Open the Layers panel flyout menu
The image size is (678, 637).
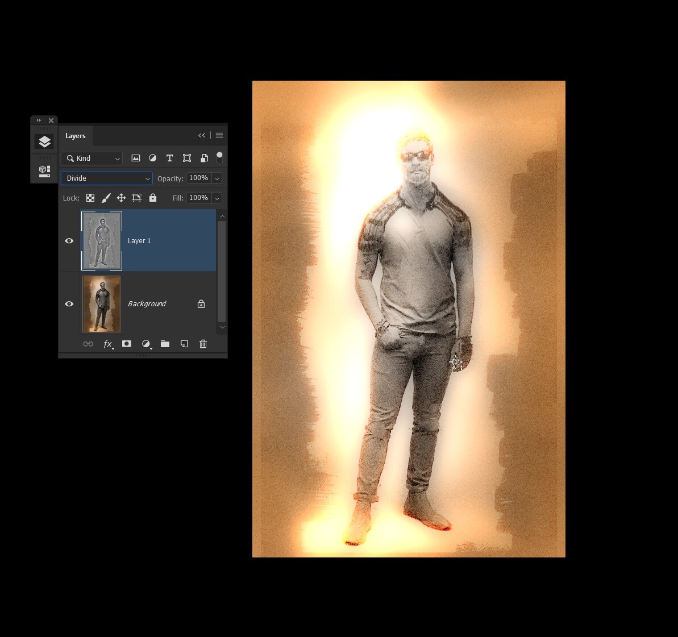[x=219, y=135]
